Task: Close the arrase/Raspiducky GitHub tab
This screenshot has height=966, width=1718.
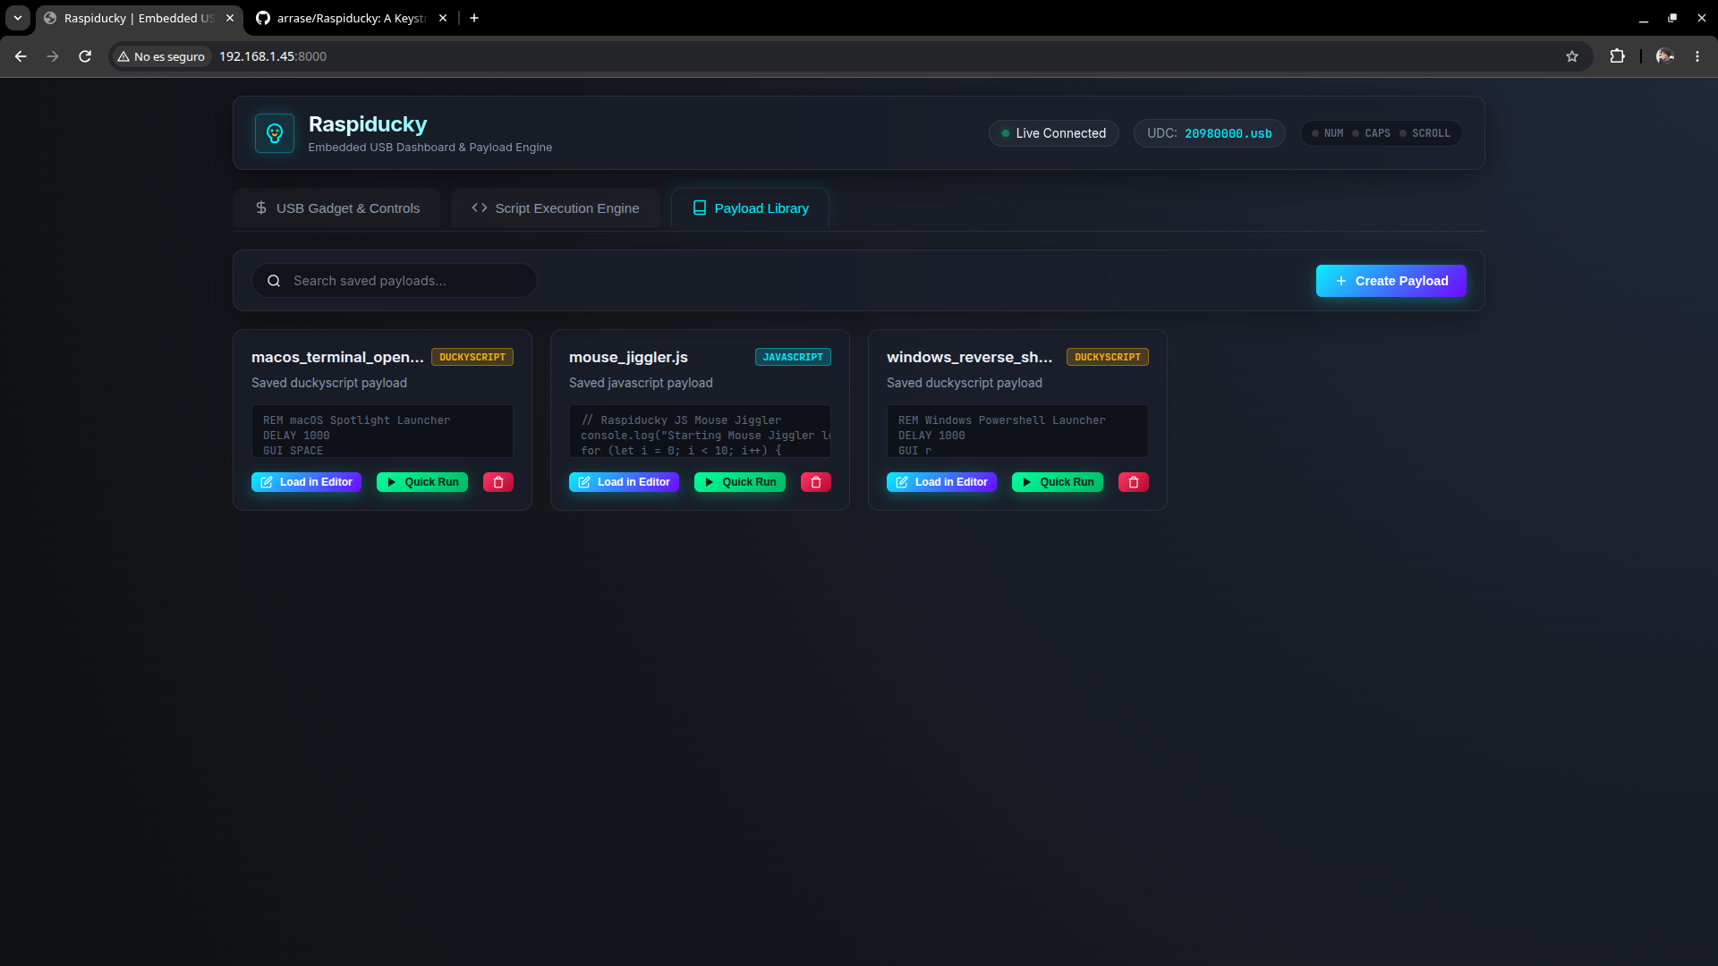Action: [x=443, y=18]
